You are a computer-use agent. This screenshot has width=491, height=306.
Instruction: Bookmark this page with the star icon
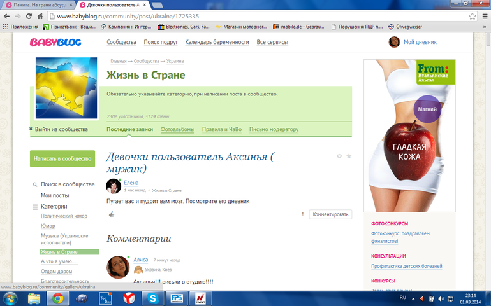click(473, 17)
